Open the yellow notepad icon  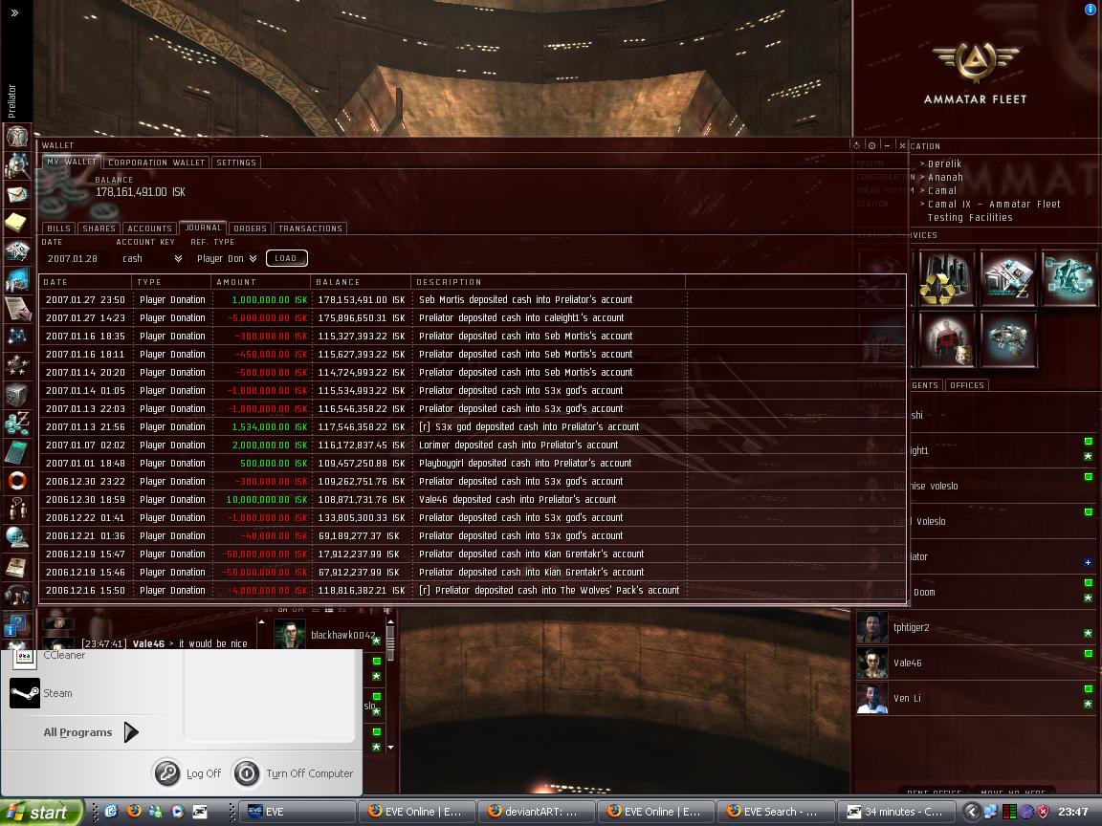tap(17, 223)
